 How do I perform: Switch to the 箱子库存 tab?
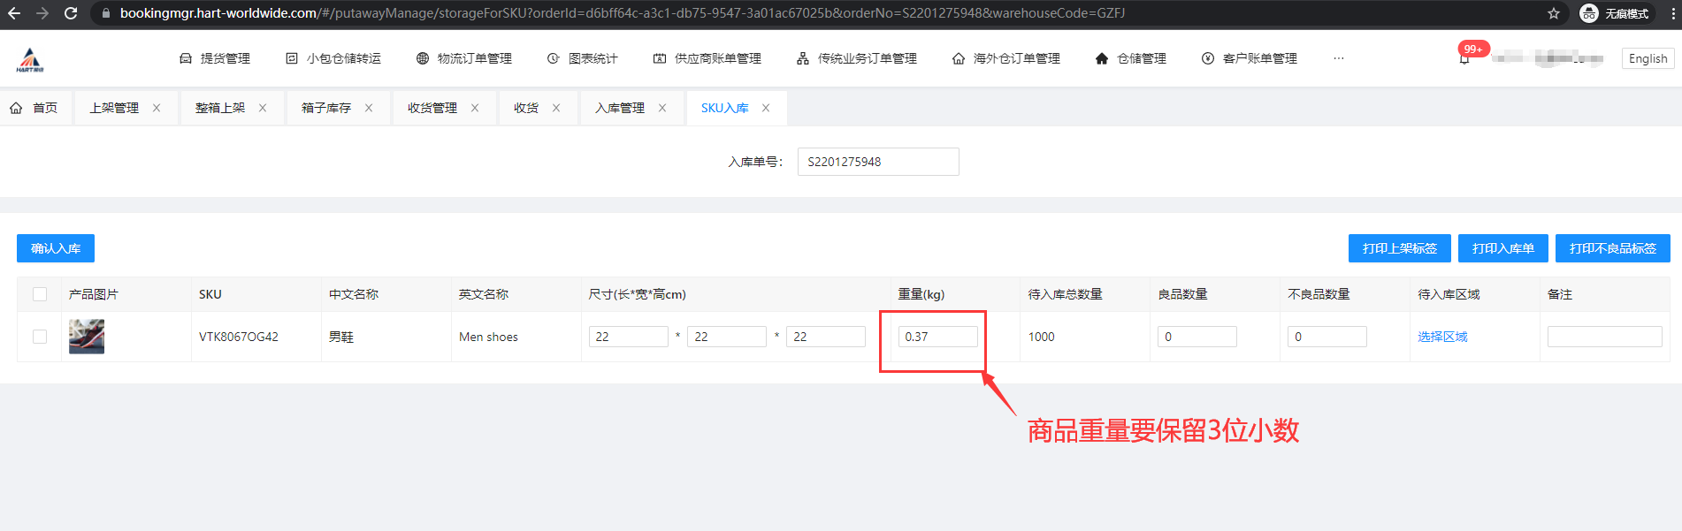pyautogui.click(x=325, y=108)
